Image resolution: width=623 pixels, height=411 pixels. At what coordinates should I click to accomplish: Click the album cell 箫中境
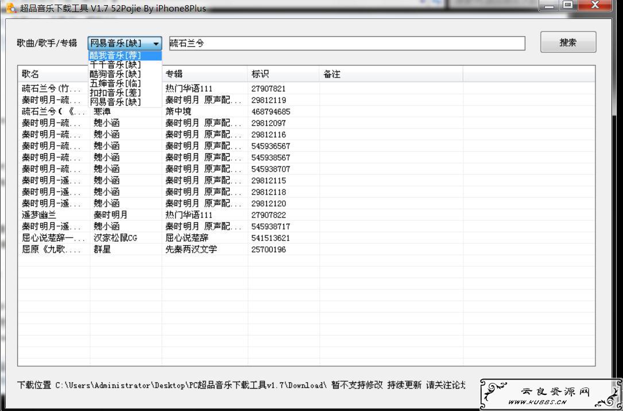[x=179, y=111]
